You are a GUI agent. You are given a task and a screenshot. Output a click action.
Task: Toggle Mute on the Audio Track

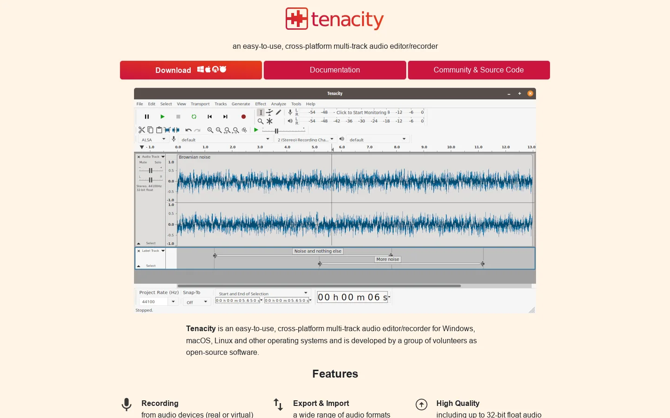tap(143, 163)
